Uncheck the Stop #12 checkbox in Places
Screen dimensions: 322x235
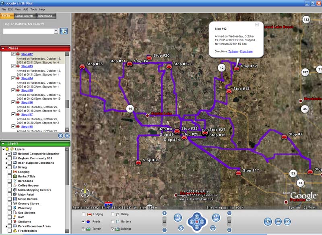pyautogui.click(x=13, y=54)
